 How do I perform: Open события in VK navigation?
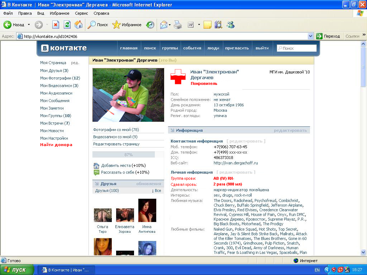[x=192, y=48]
